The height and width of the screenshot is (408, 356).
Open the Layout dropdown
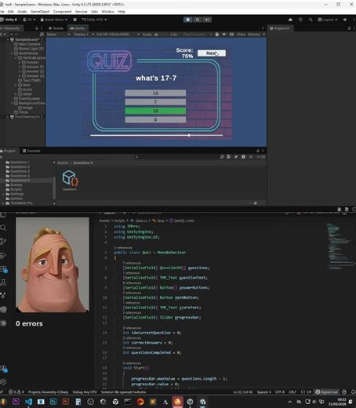[328, 20]
